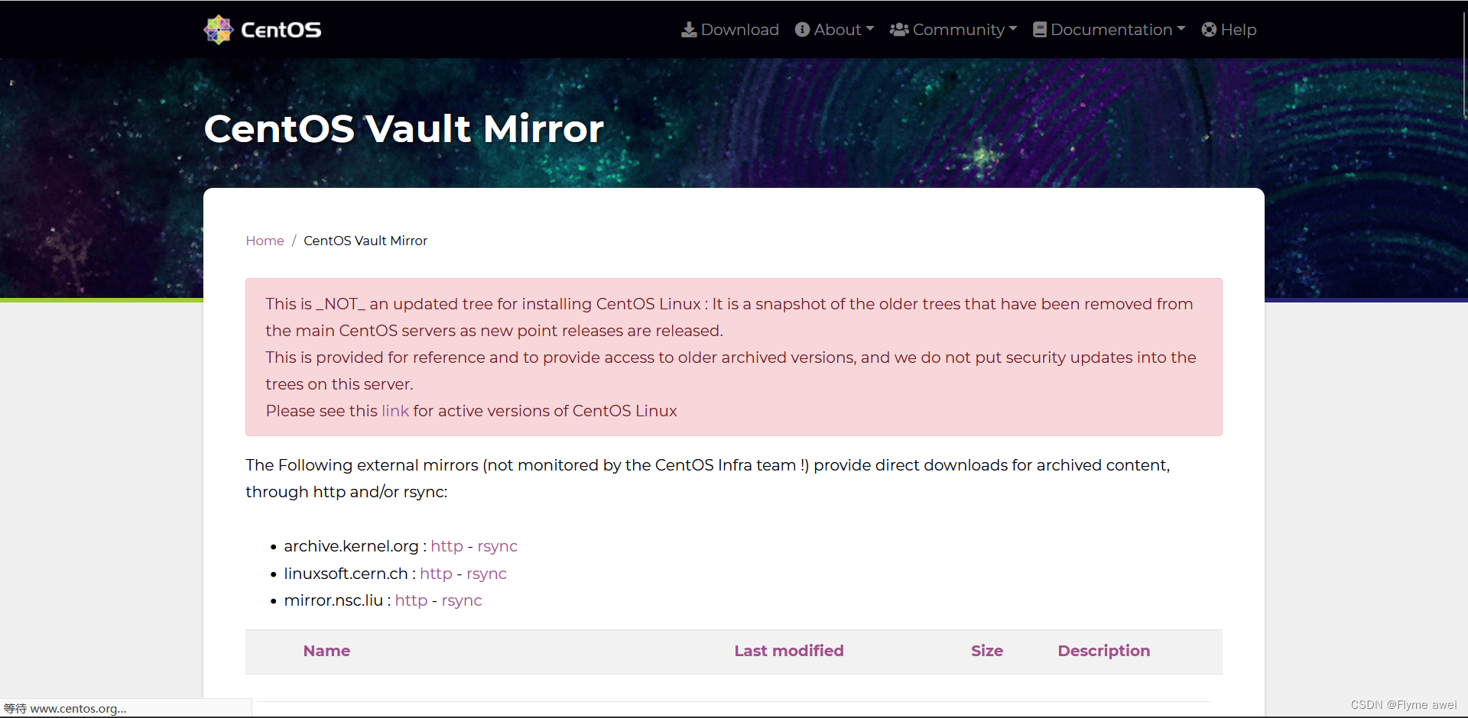Click the CentOS logo icon

point(219,30)
